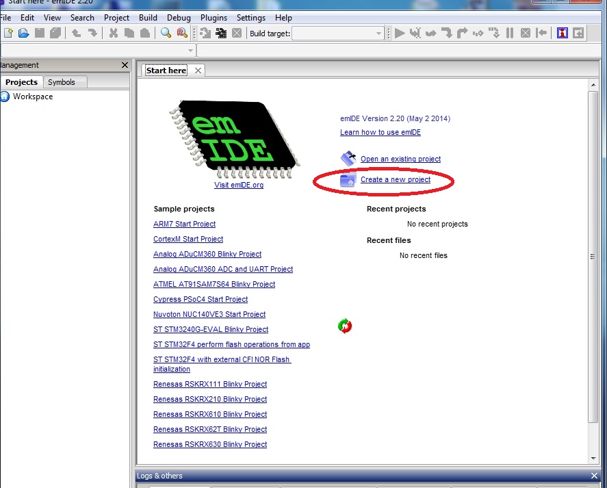Click the New file toolbar icon
607x488 pixels.
tap(9, 33)
